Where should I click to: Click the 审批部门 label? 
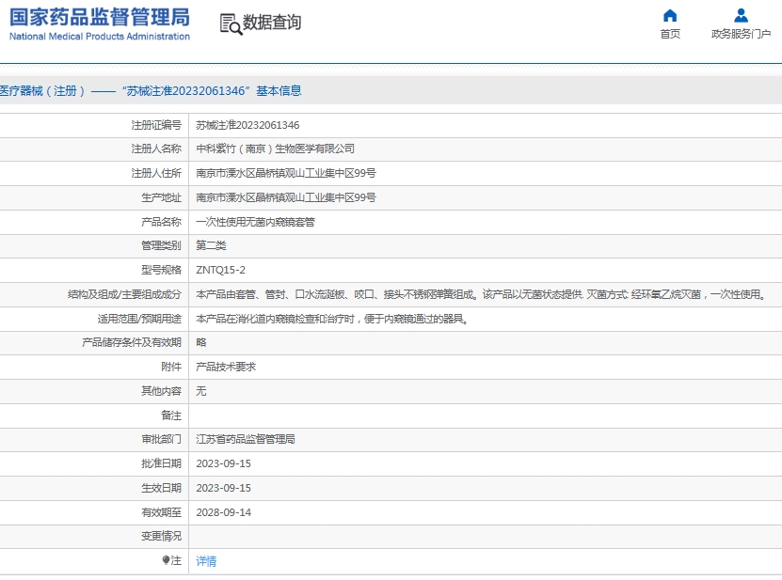click(161, 438)
